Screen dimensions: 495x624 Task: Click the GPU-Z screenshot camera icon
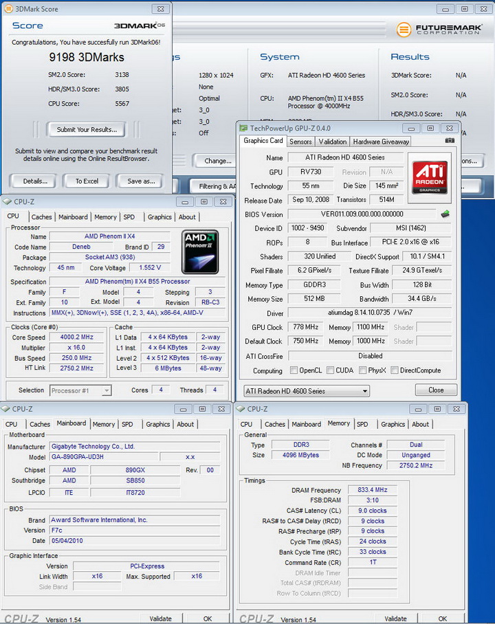click(450, 140)
